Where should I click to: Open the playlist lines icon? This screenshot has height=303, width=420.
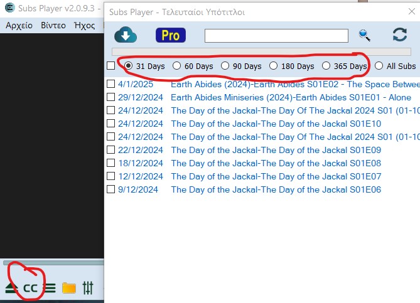coord(50,289)
